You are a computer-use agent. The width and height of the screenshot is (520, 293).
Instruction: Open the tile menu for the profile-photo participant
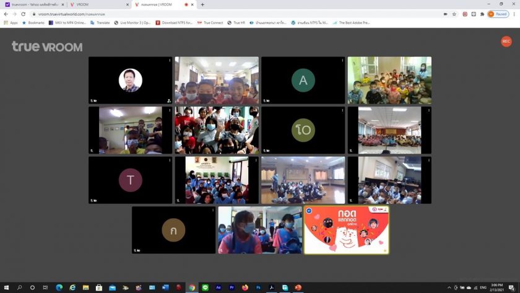(x=170, y=60)
